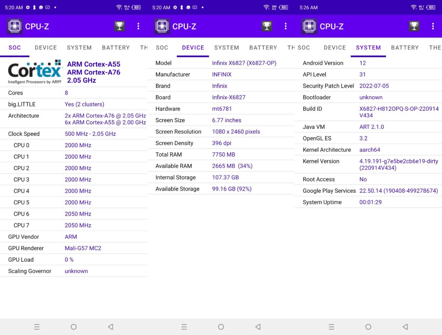Viewport: 442px width, 335px height.
Task: Tap Internal Storage '107.37 GB'
Action: click(225, 178)
